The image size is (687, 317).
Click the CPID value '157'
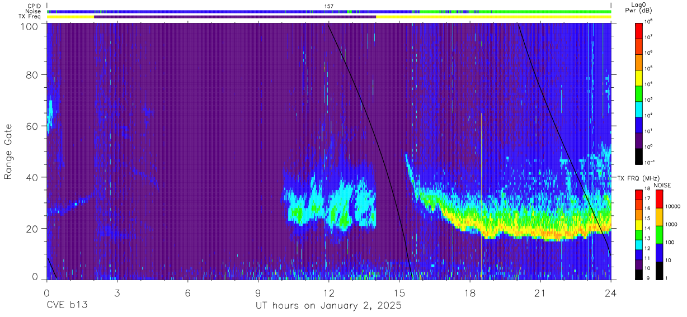(x=329, y=6)
